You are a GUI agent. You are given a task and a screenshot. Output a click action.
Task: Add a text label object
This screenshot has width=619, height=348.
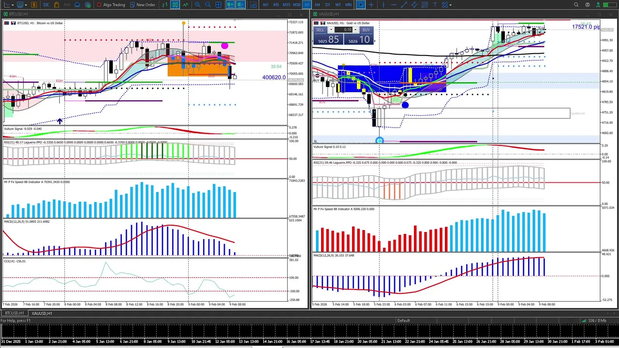(x=435, y=5)
